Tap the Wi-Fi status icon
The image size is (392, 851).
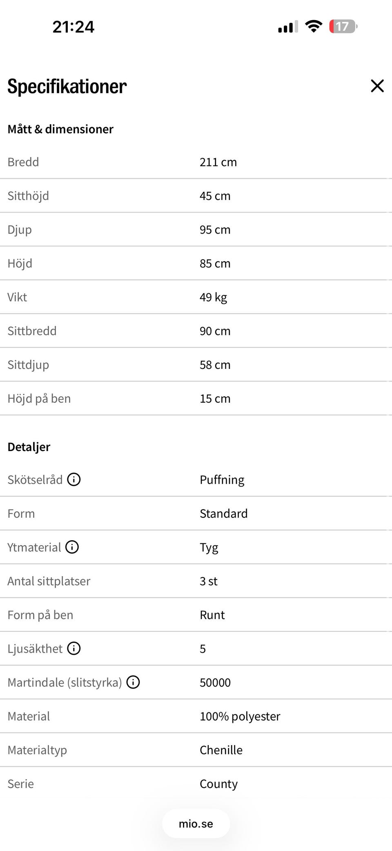pyautogui.click(x=314, y=27)
